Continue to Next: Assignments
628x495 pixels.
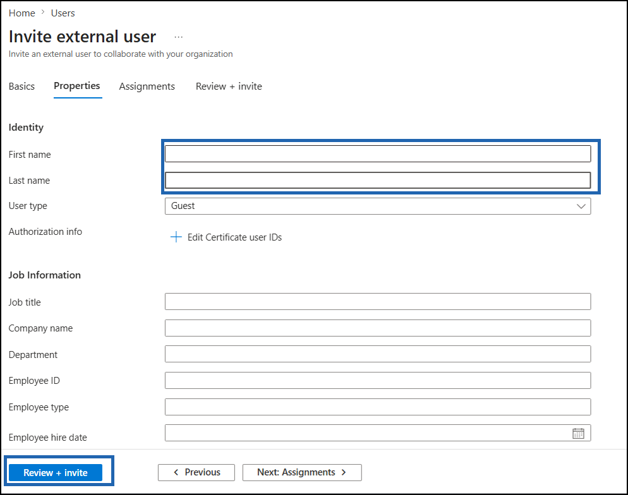pyautogui.click(x=302, y=473)
